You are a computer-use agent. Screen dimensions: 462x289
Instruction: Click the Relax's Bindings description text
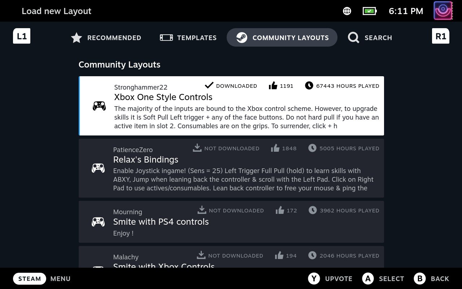(x=243, y=179)
